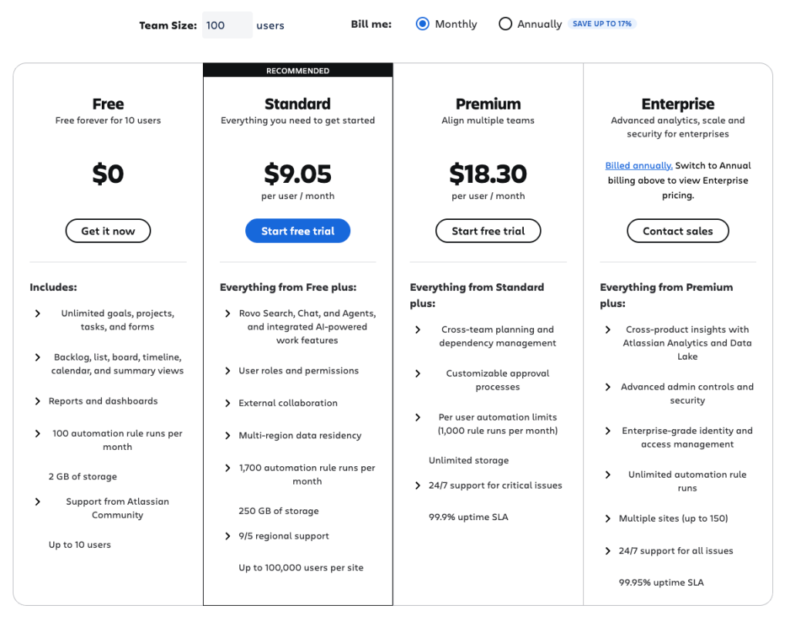Expand the User roles and permissions feature

pyautogui.click(x=227, y=370)
